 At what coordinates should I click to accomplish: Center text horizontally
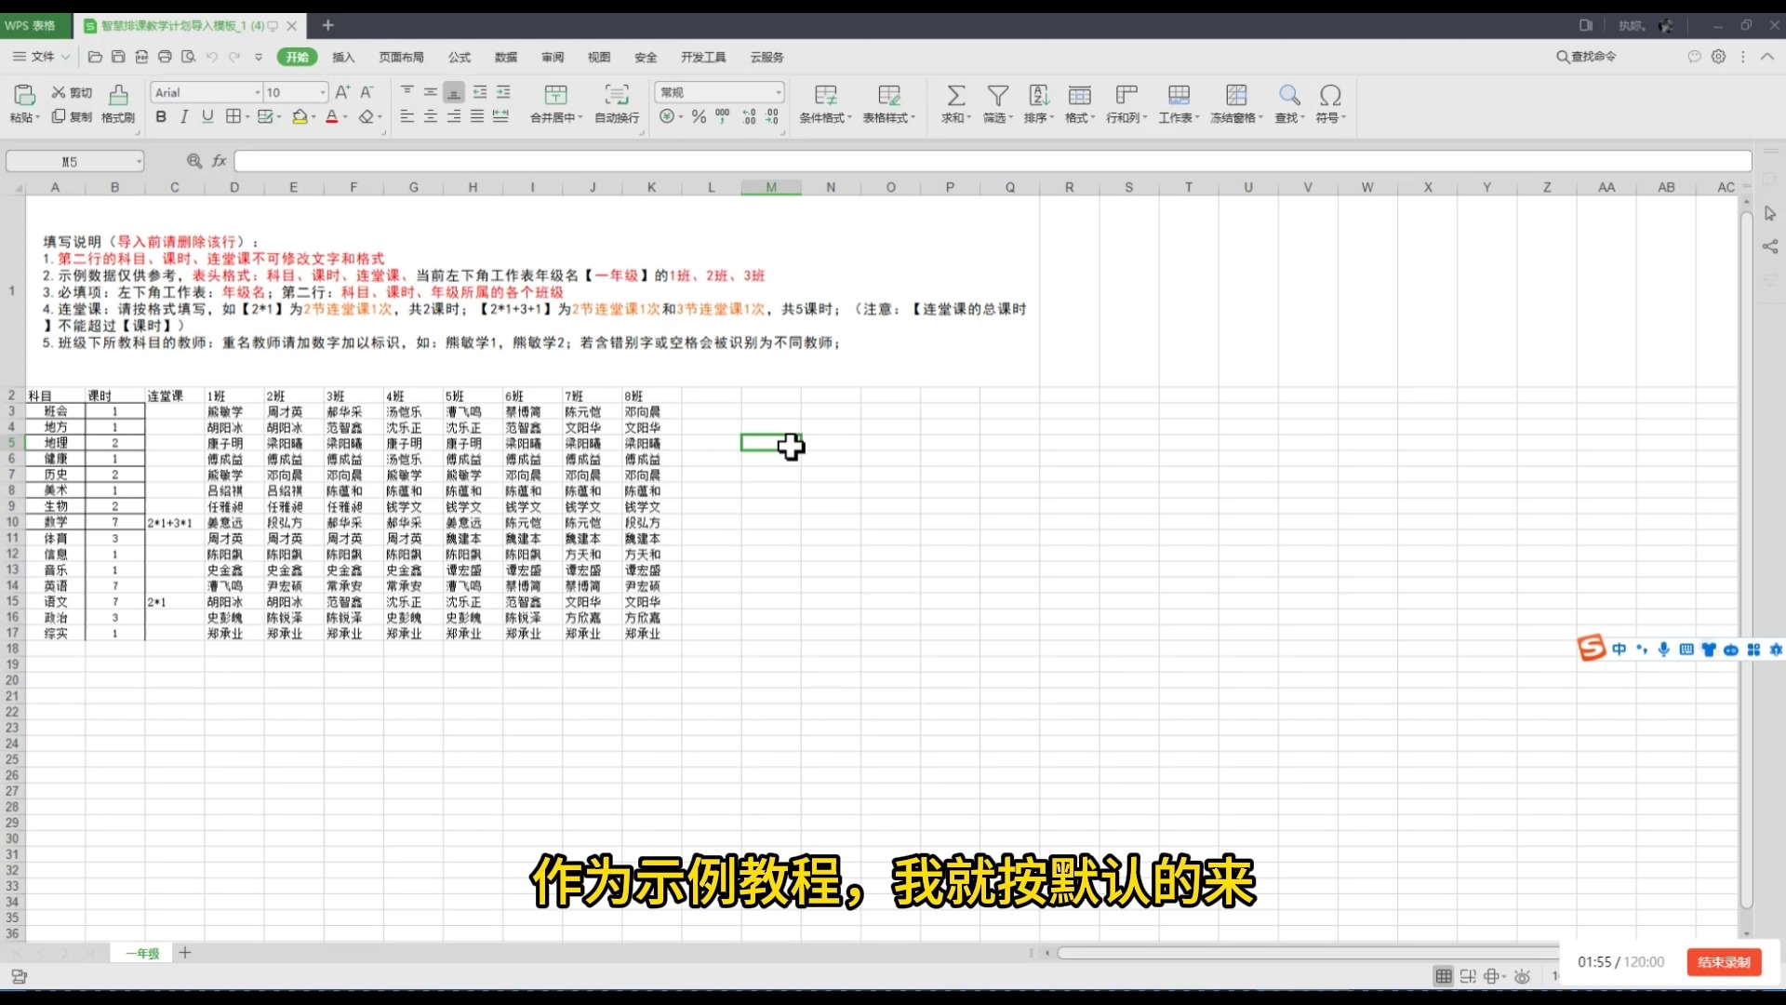click(x=431, y=116)
